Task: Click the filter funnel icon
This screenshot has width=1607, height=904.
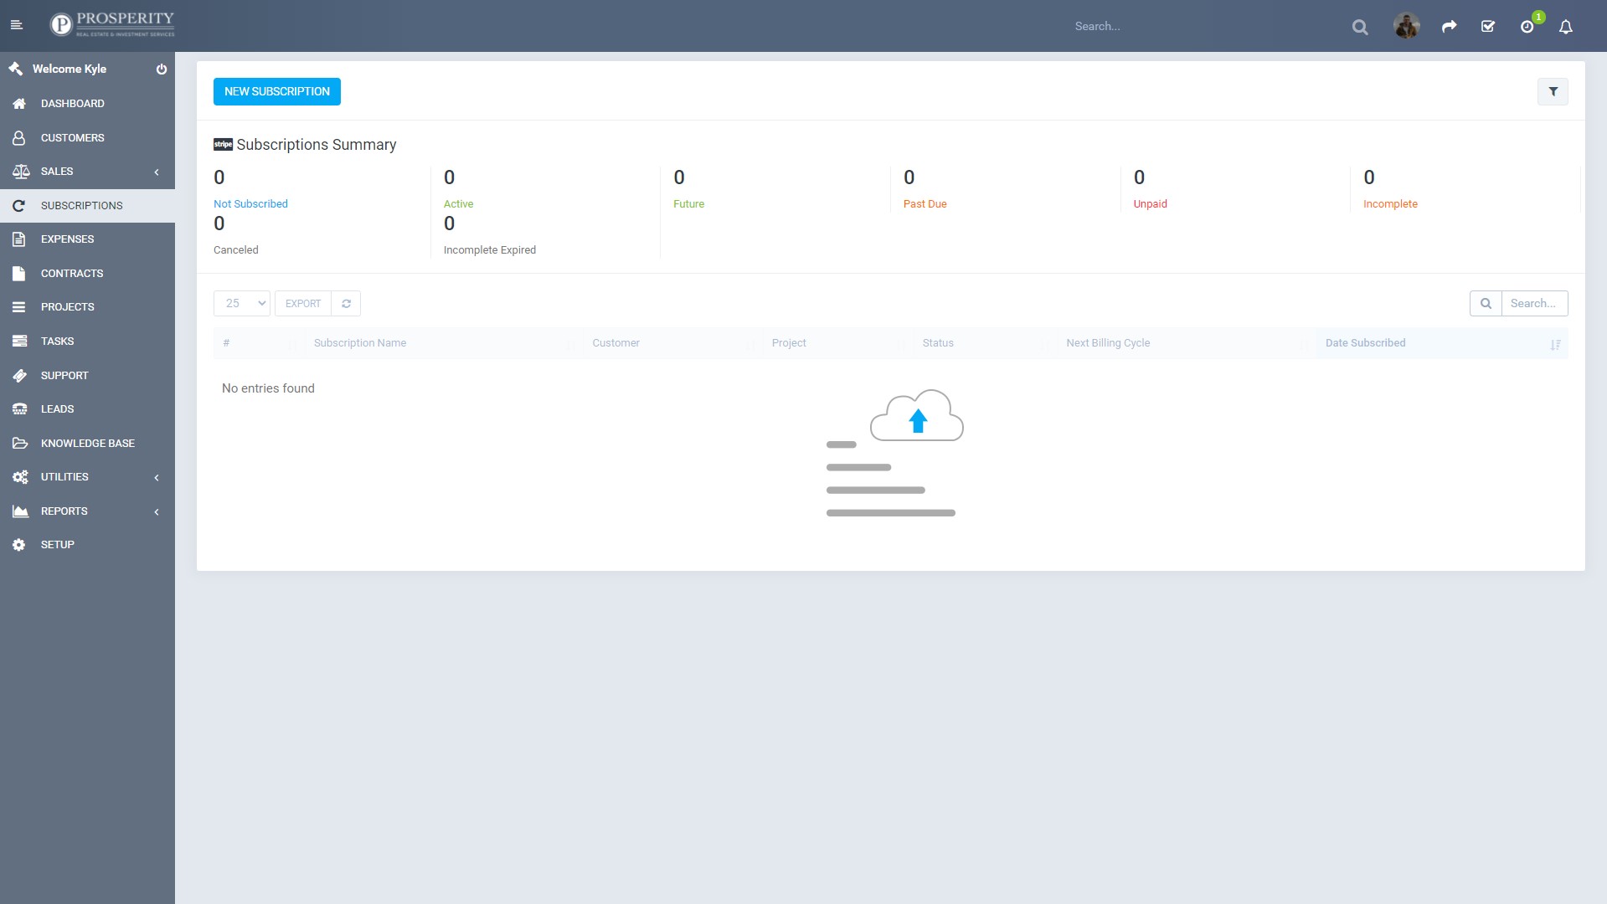Action: [x=1553, y=92]
